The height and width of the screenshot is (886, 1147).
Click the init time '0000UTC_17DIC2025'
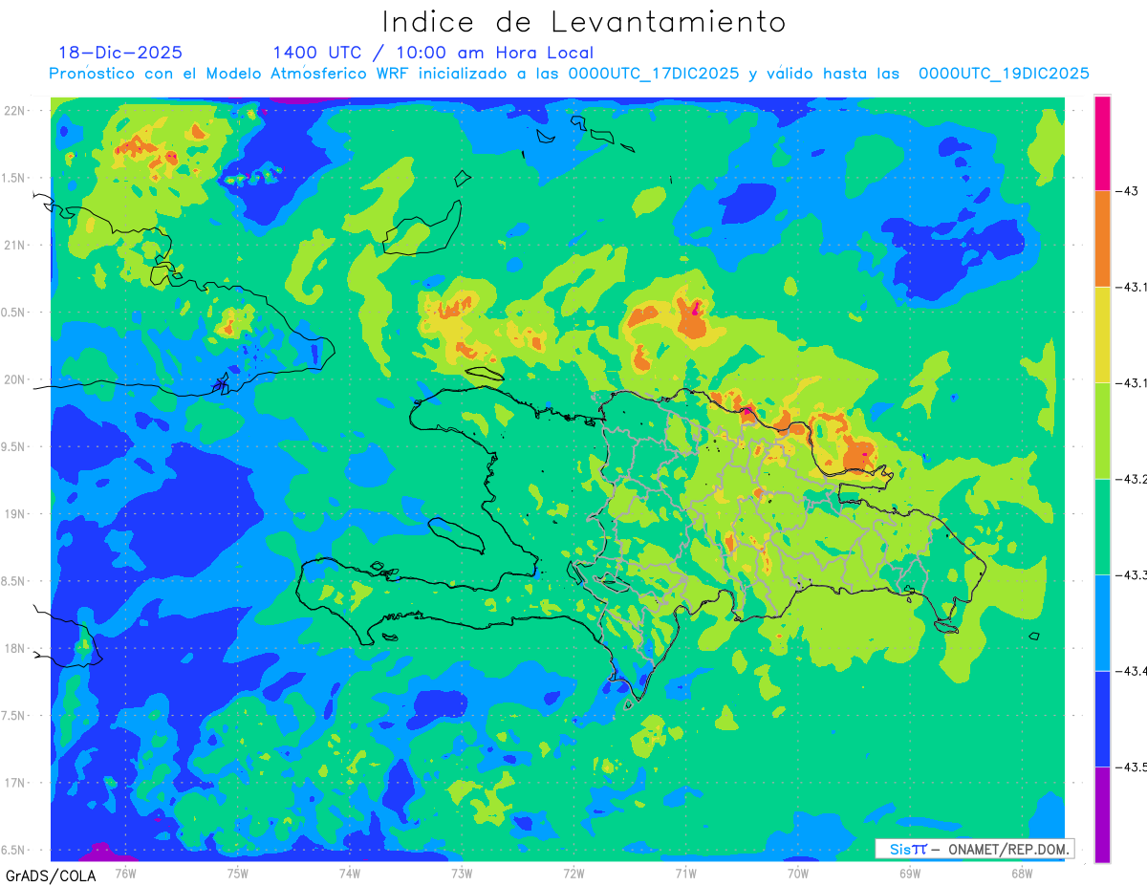coord(654,74)
